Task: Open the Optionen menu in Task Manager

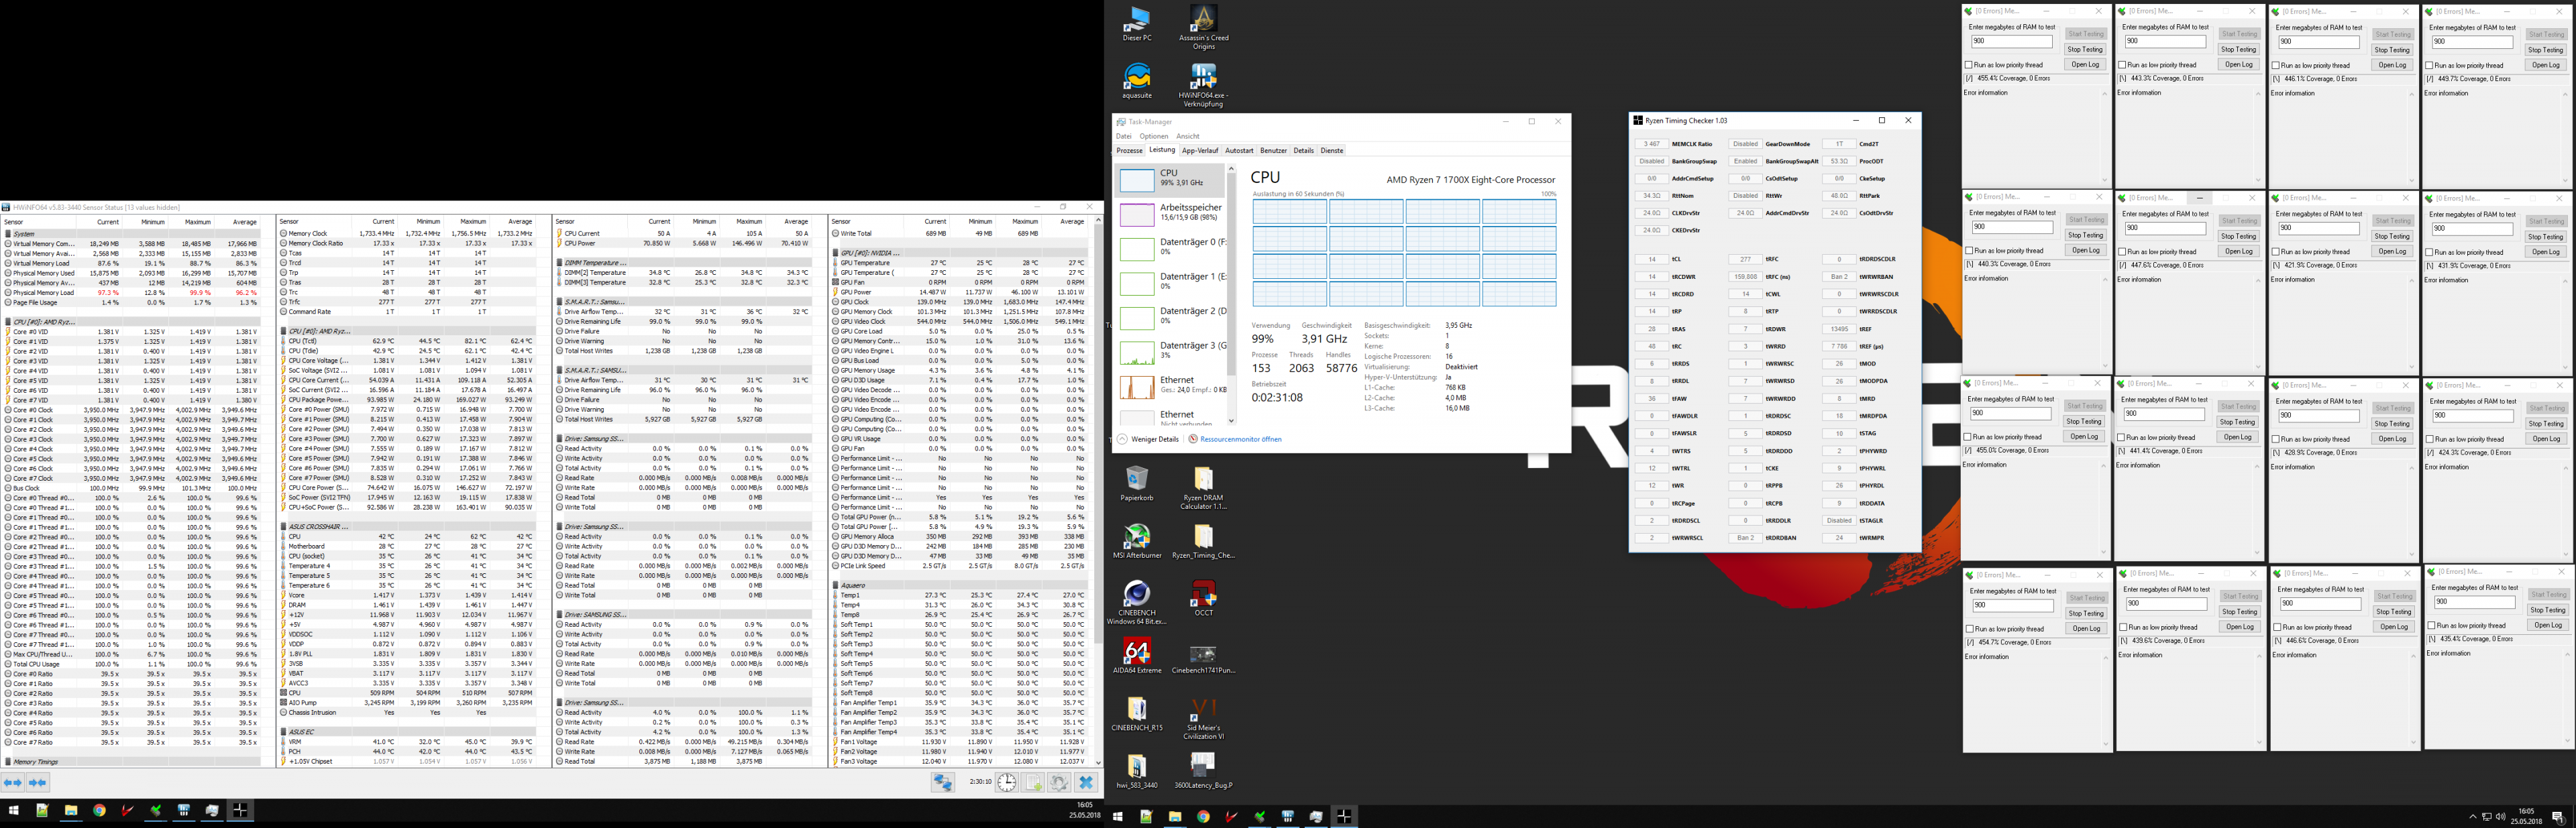Action: pos(1153,136)
